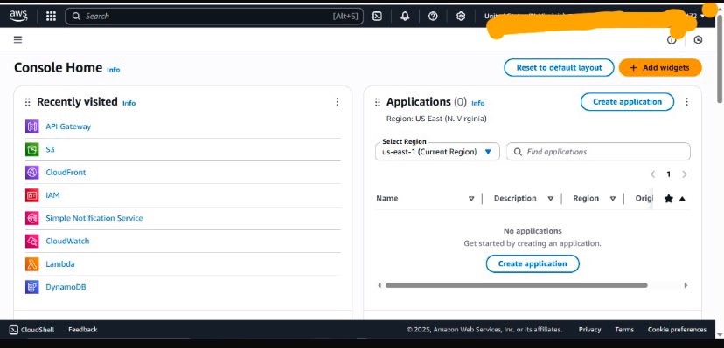
Task: Open the Simple Notification Service link
Action: (94, 218)
